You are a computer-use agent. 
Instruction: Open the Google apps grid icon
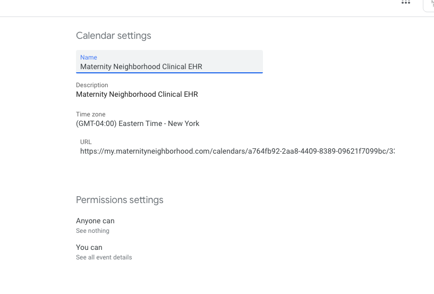coord(405,2)
